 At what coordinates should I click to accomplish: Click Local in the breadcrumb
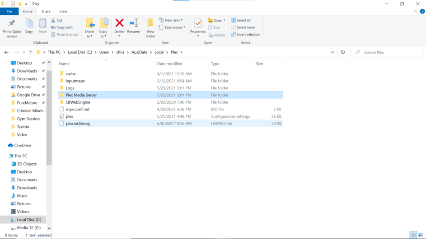pos(159,52)
